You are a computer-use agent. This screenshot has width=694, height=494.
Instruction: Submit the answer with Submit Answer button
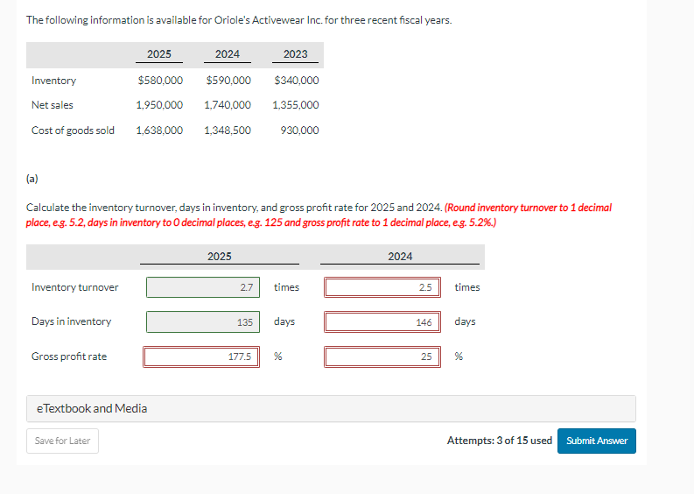tap(597, 441)
